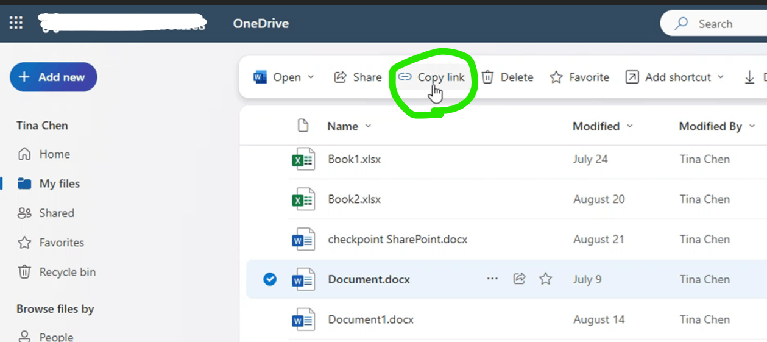Screen dimensions: 767x342
Task: Click August 14 date on Document1.docx row
Action: coord(599,319)
